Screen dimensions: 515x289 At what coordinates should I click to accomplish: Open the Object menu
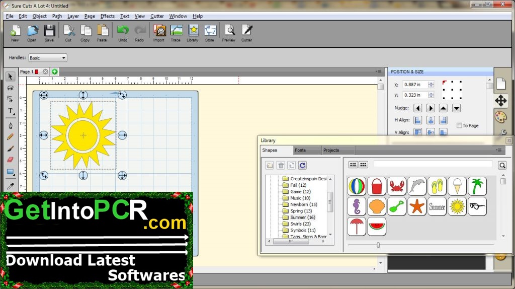point(39,16)
